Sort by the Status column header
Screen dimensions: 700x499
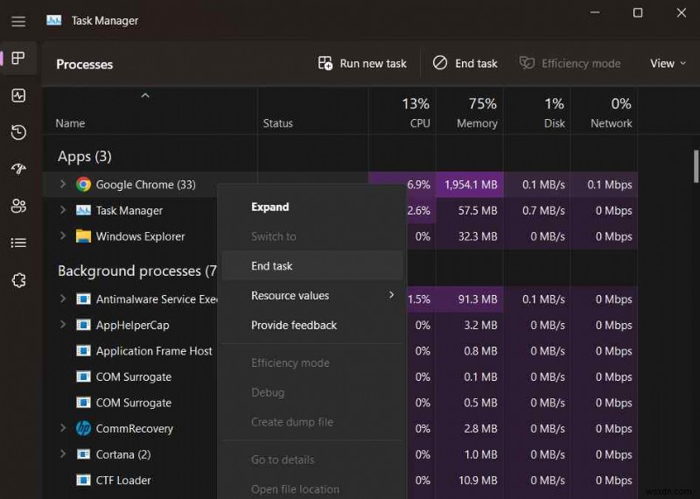tap(277, 123)
